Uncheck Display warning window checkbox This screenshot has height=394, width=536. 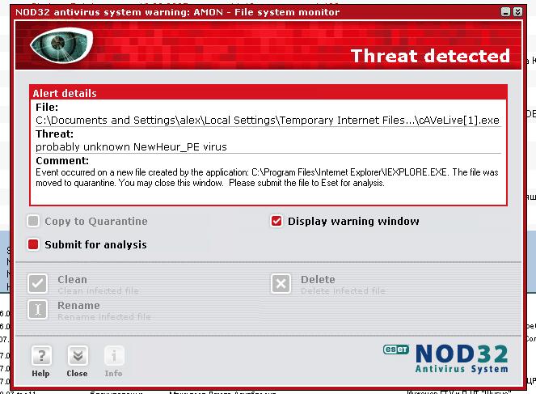pos(276,221)
